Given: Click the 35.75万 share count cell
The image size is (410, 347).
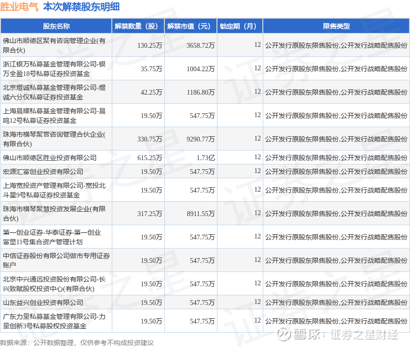Looking at the screenshot, I should coord(151,69).
